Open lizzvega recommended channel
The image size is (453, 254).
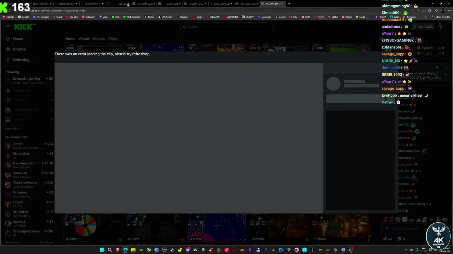[28, 223]
